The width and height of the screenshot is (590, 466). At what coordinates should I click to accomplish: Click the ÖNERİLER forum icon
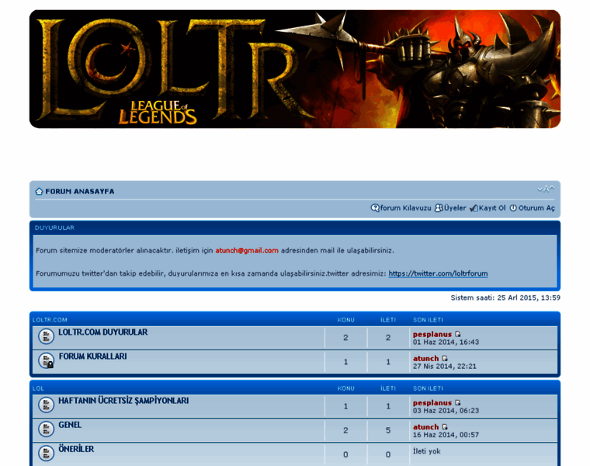(46, 453)
